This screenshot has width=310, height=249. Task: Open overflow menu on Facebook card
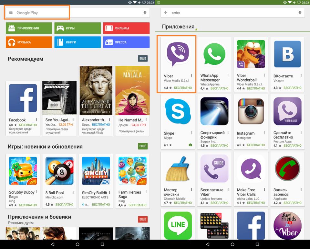point(36,120)
